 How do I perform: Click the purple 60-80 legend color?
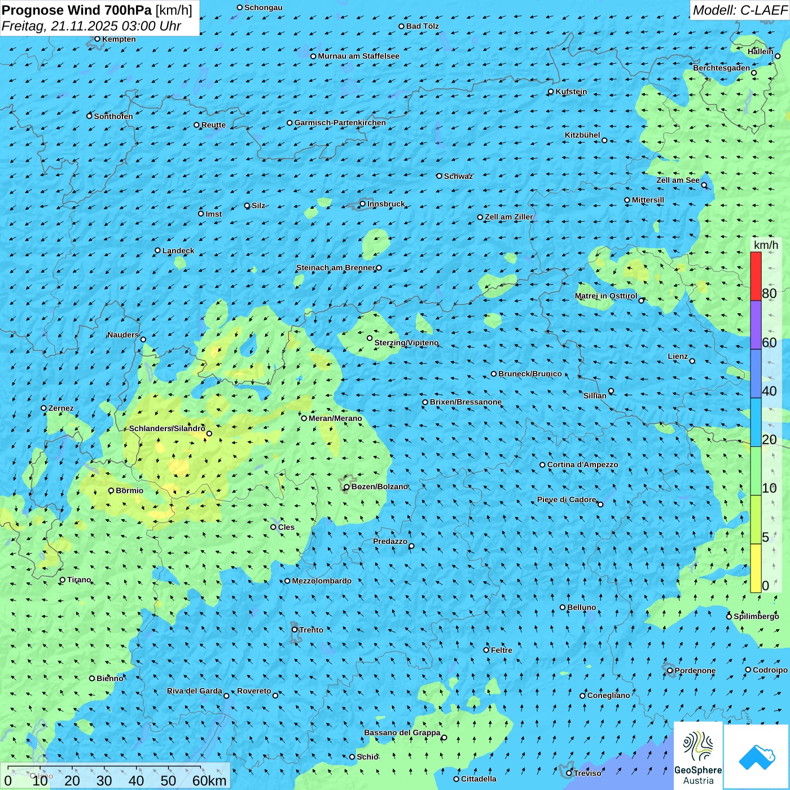(x=756, y=325)
